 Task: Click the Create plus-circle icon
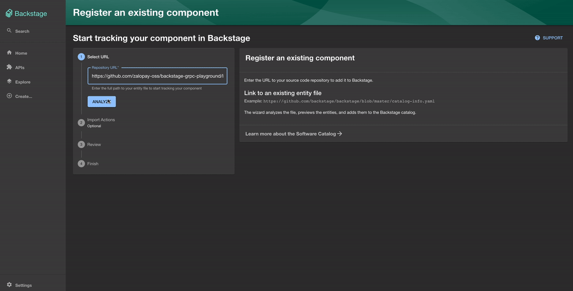pos(9,96)
